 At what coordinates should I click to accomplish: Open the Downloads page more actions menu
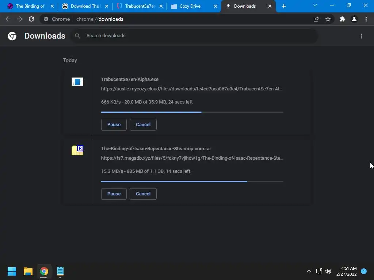(x=362, y=36)
